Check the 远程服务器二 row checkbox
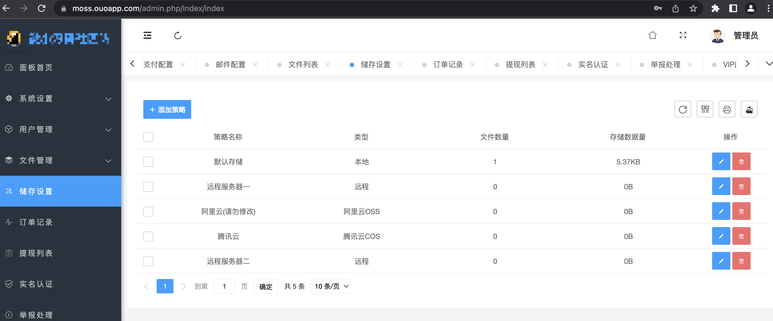 [x=148, y=261]
